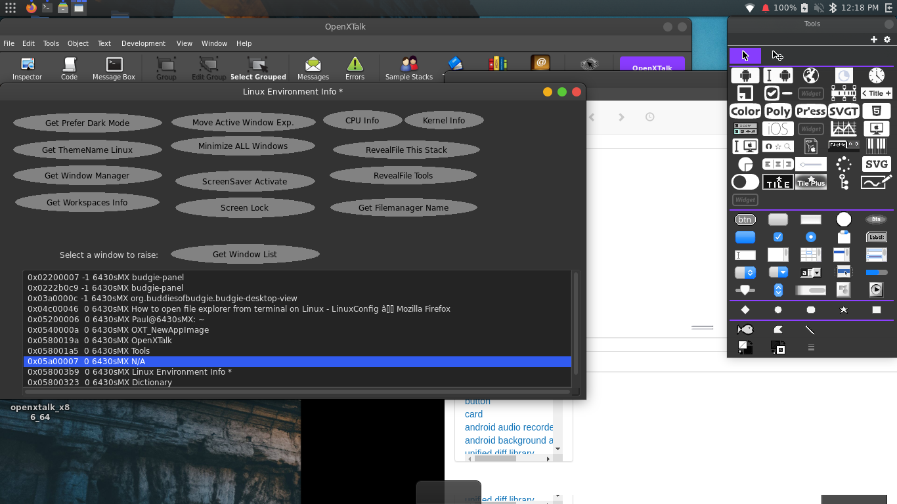This screenshot has width=897, height=504.
Task: Pick the option menu control
Action: [745, 272]
